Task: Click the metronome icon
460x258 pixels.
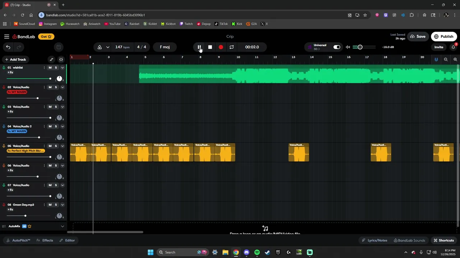Action: click(x=100, y=47)
